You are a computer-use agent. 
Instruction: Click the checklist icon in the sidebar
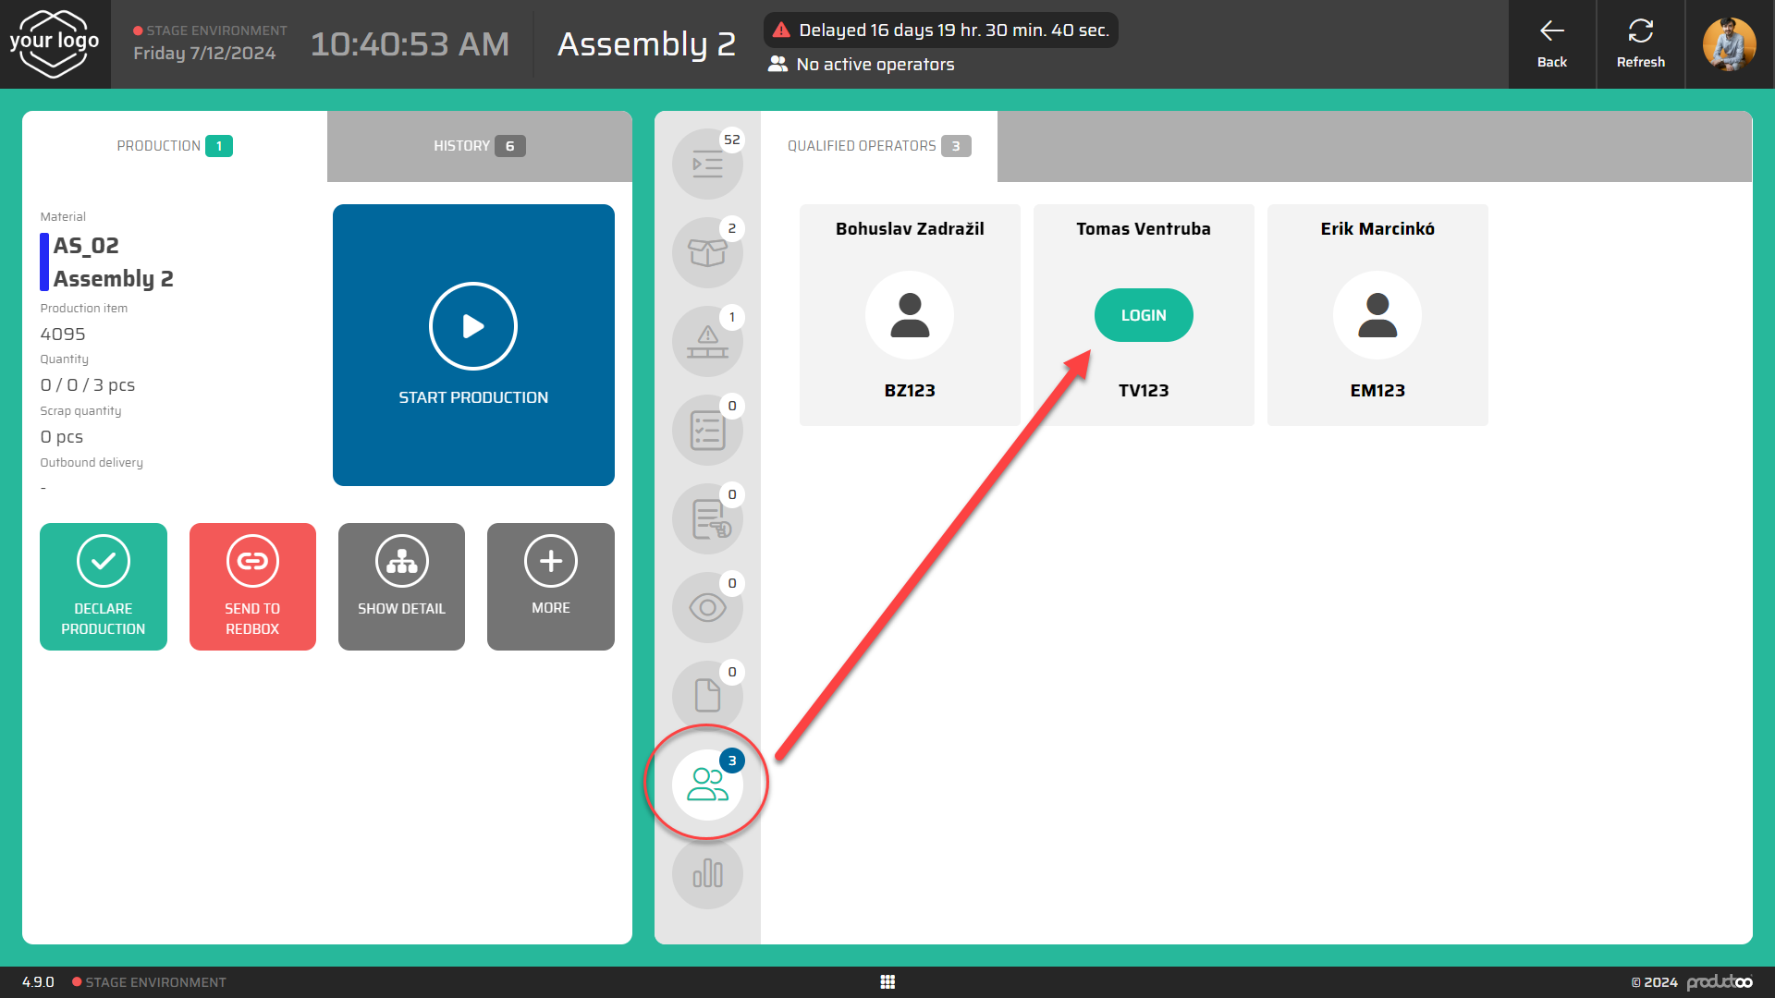[707, 430]
